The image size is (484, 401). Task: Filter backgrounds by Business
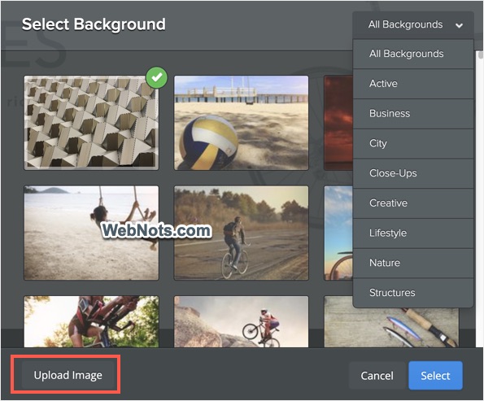point(413,114)
